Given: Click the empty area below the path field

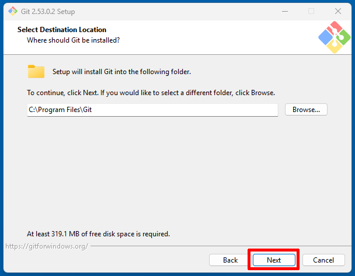Looking at the screenshot, I should [x=175, y=169].
